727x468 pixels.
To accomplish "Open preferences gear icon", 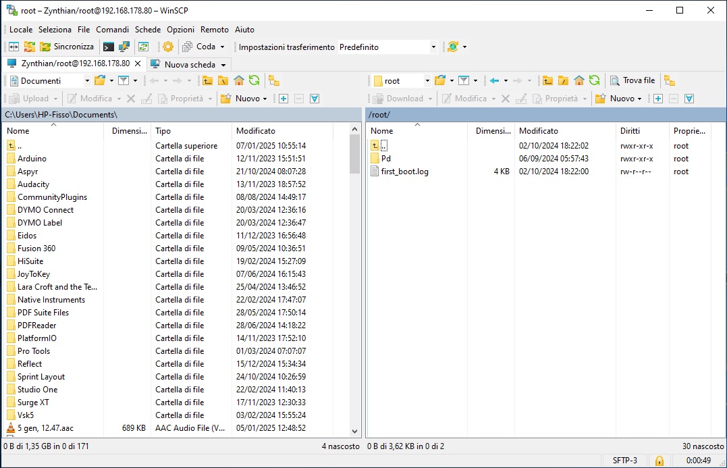I will pyautogui.click(x=168, y=47).
